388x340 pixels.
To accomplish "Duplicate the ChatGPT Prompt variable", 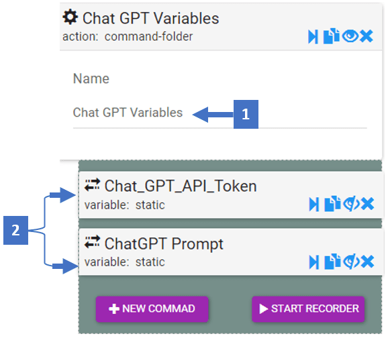I will pyautogui.click(x=332, y=262).
